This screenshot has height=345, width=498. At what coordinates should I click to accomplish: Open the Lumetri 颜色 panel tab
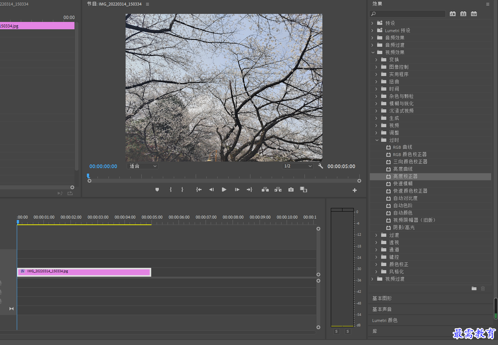[385, 320]
